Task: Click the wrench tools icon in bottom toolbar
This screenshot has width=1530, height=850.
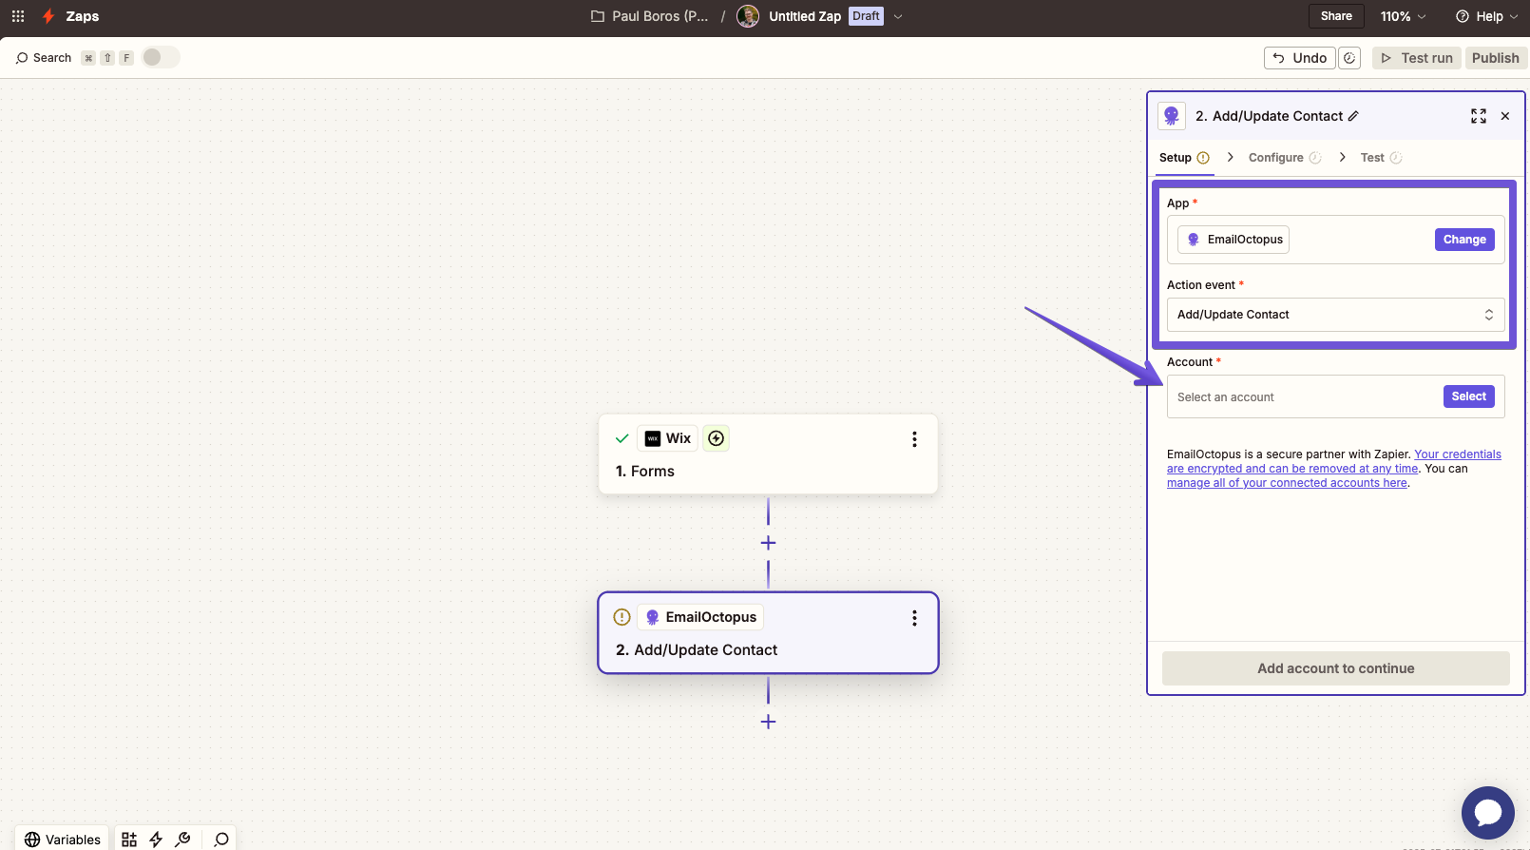Action: (182, 839)
